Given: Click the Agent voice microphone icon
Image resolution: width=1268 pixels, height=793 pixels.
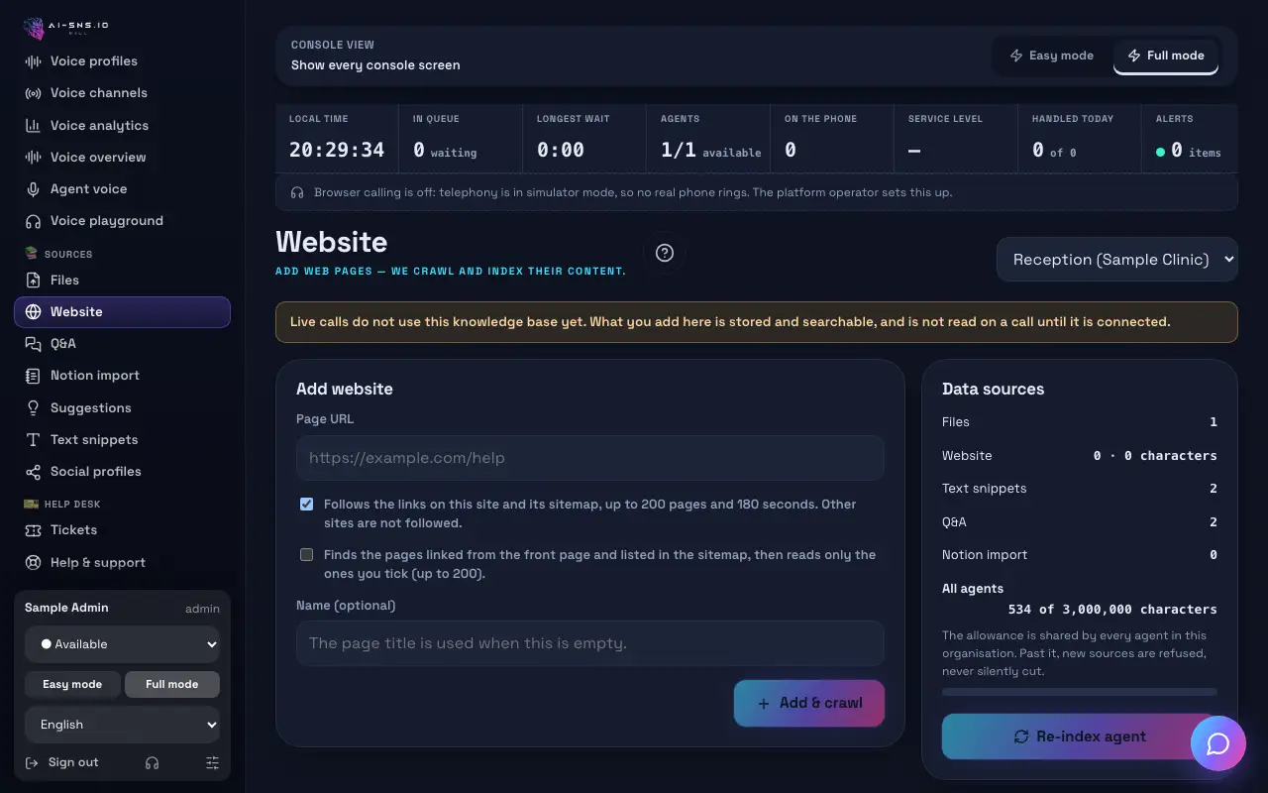Looking at the screenshot, I should click(33, 189).
